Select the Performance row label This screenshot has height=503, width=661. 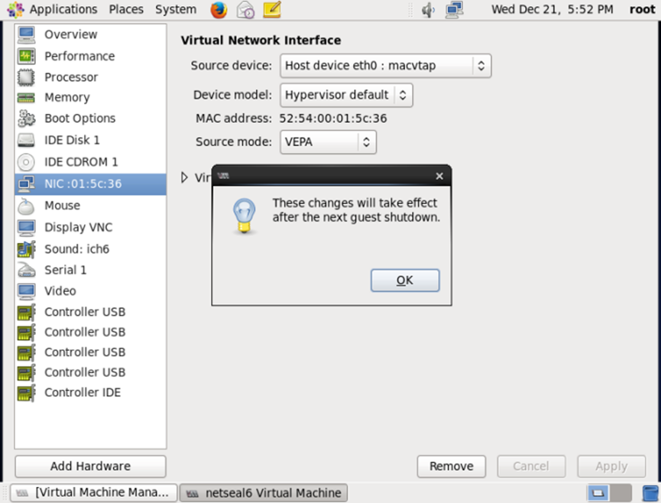click(x=79, y=56)
